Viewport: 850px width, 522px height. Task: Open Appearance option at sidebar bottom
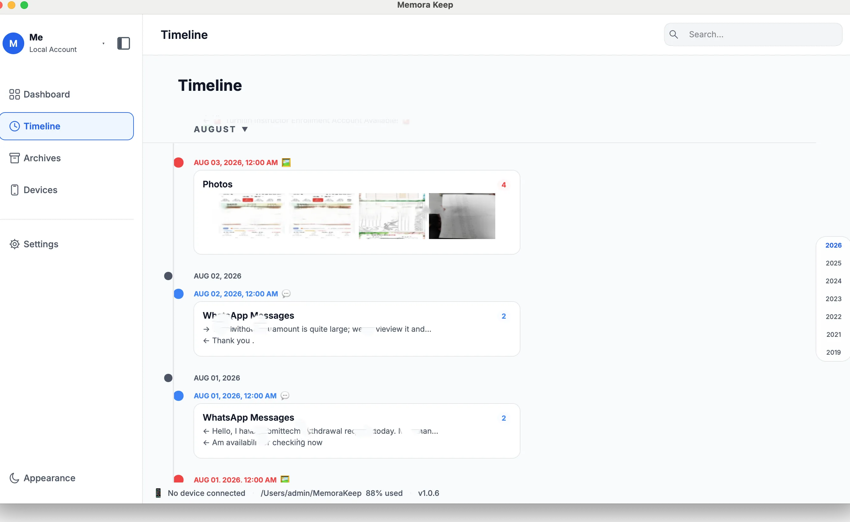point(67,478)
